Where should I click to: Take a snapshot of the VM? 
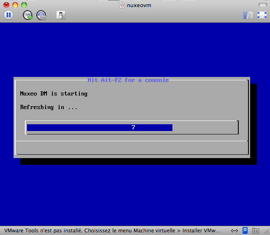pyautogui.click(x=27, y=15)
